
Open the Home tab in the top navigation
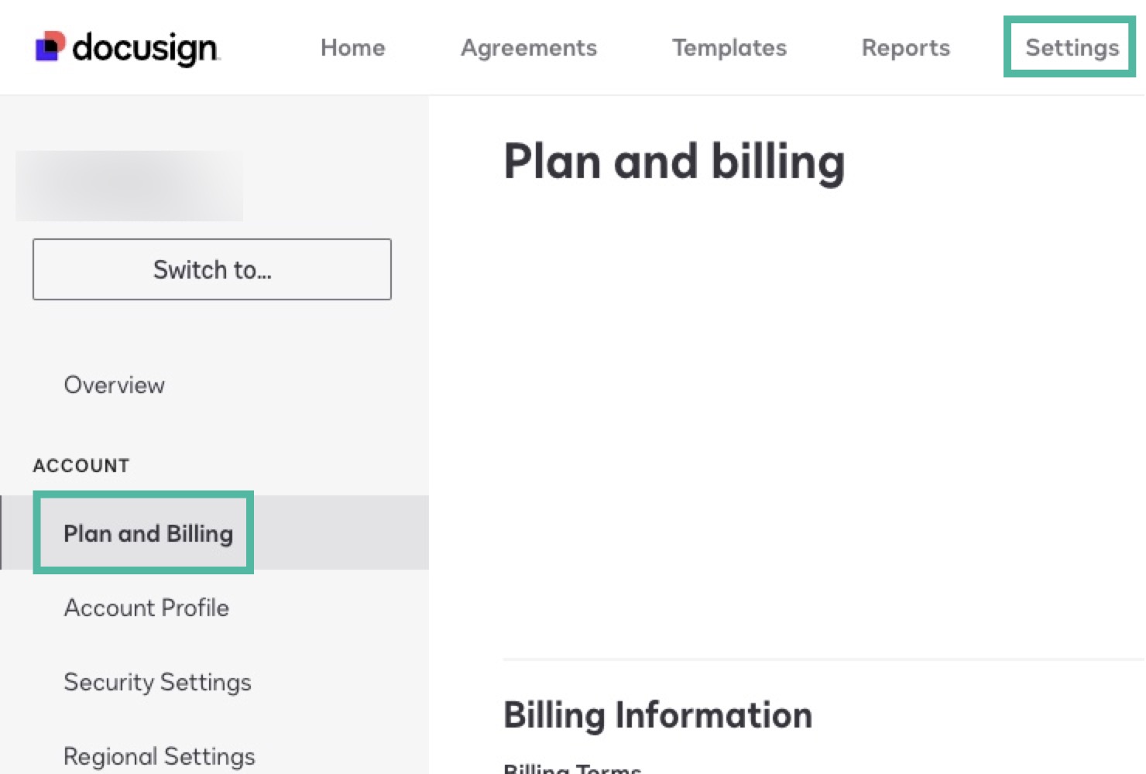click(x=352, y=47)
